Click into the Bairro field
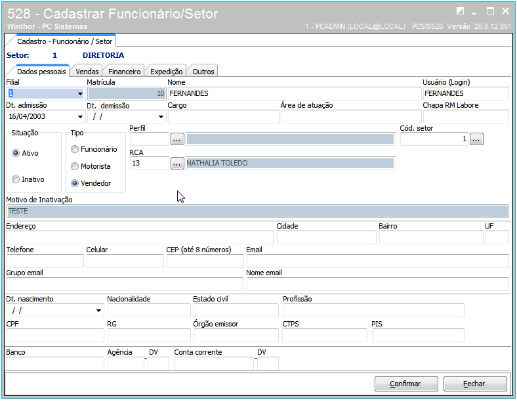Viewport: 517px width, 402px height. click(x=431, y=238)
